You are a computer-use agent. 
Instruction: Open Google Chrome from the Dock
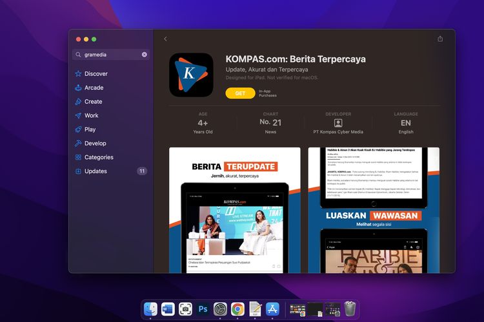237,309
